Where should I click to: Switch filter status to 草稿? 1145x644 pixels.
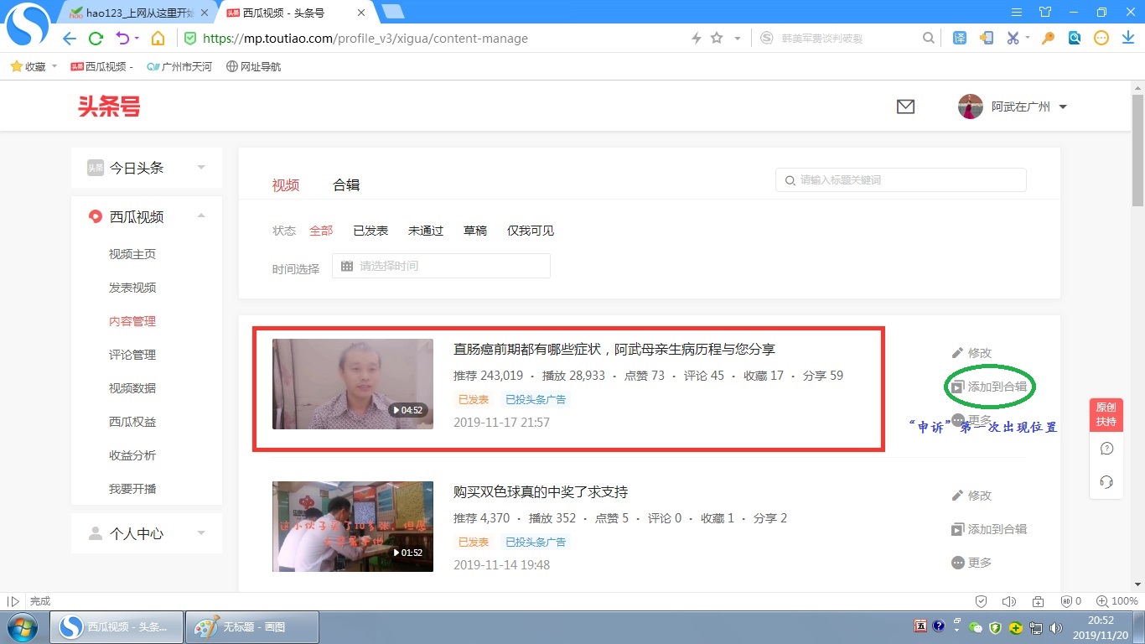(x=475, y=230)
